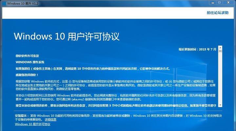The width and height of the screenshot is (236, 131).
Task: Open the 详细信息 details link
Action: pyautogui.click(x=50, y=120)
